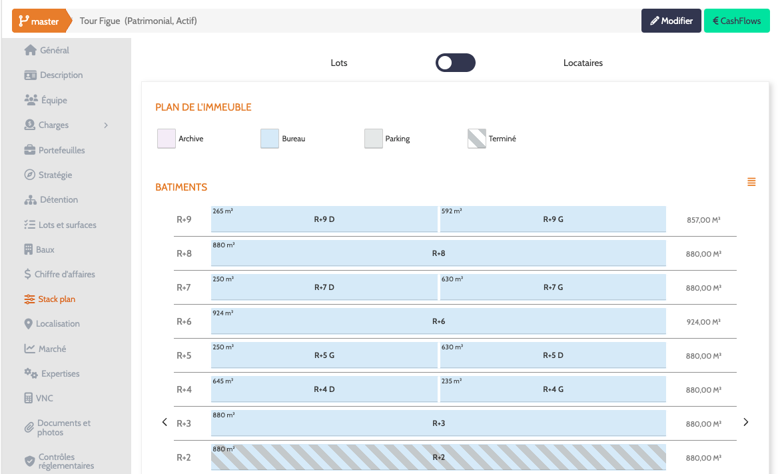Select the R+3 floor lot
778x474 pixels.
(x=438, y=423)
